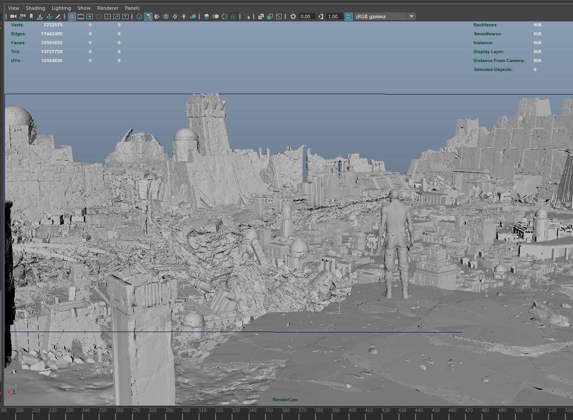This screenshot has height=420, width=573.
Task: Click the Exposure value field 0.00
Action: [x=306, y=17]
